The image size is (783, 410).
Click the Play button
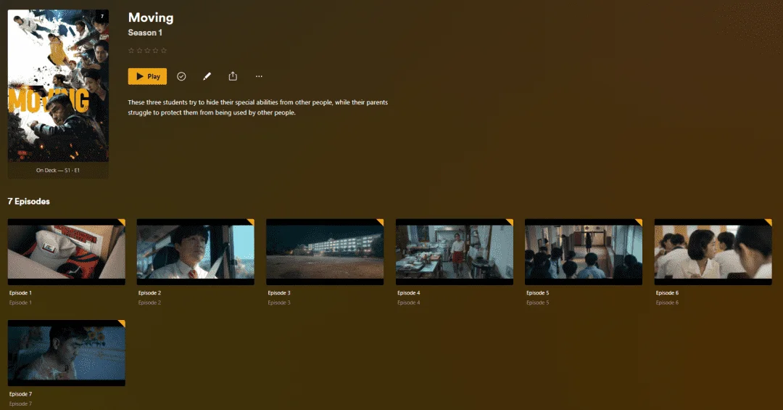pyautogui.click(x=147, y=76)
